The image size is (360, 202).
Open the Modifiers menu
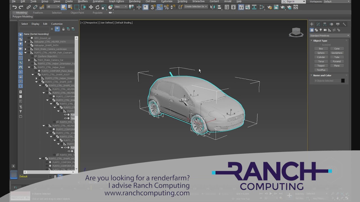[83, 1]
